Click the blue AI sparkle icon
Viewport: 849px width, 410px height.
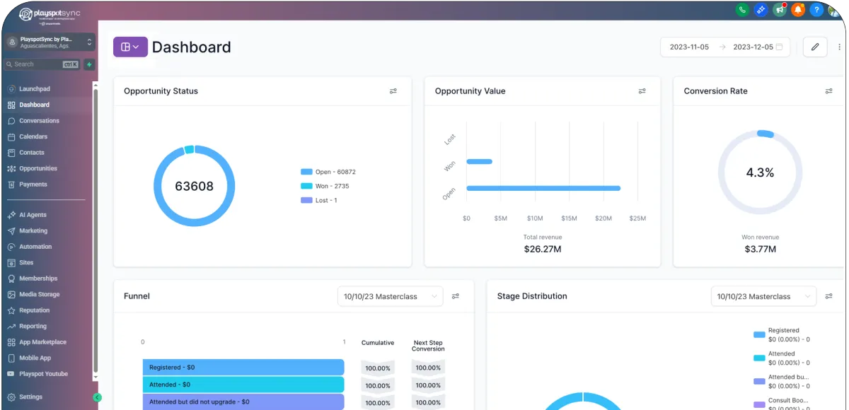click(x=761, y=10)
